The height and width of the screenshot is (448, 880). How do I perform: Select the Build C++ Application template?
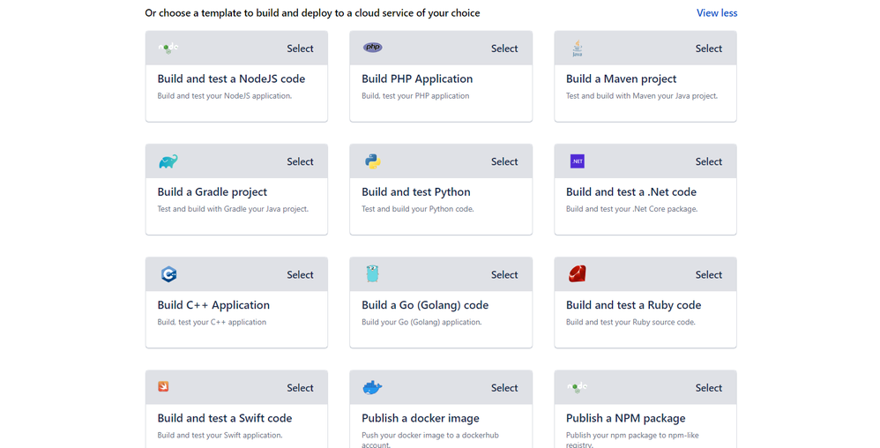coord(300,275)
